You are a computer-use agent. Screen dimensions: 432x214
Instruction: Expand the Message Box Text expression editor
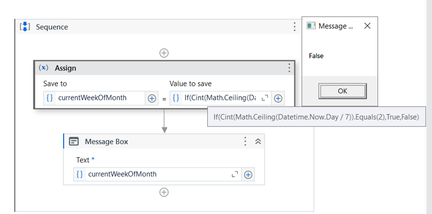click(x=235, y=174)
